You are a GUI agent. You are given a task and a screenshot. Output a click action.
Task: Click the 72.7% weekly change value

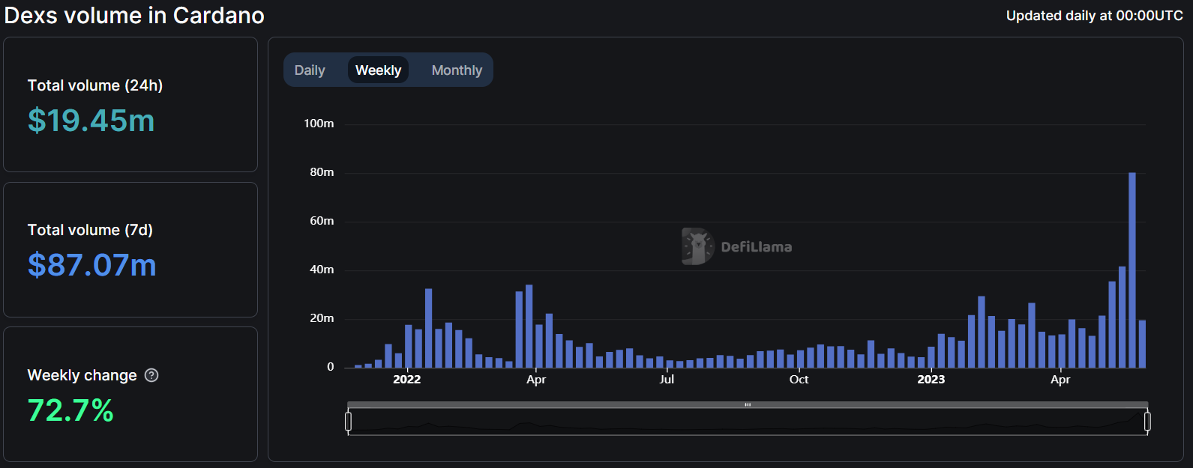click(x=70, y=410)
